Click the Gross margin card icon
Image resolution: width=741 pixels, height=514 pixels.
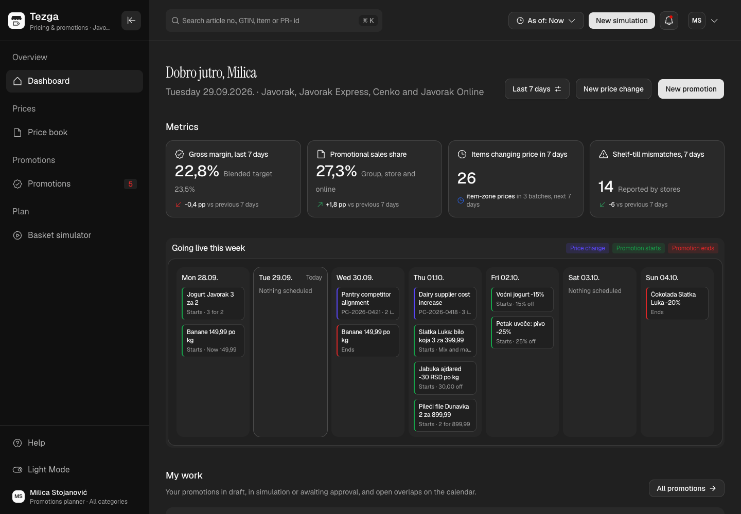click(x=180, y=154)
